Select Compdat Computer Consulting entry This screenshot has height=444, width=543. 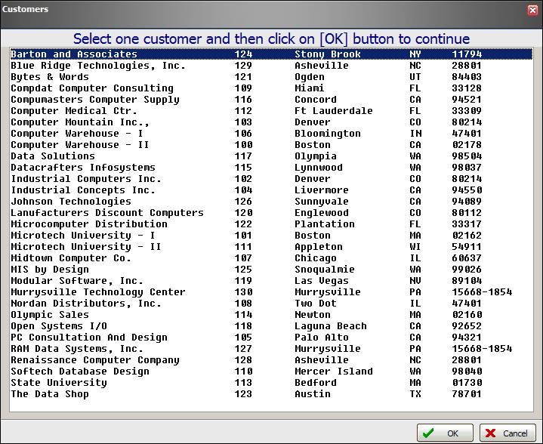(x=92, y=88)
